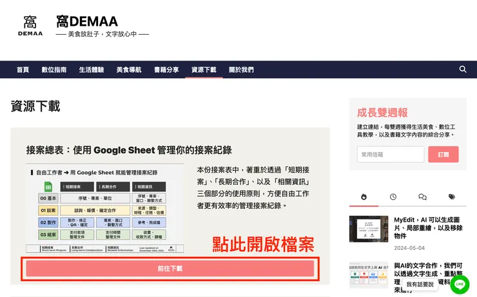Screen dimensions: 477x297
Task: Click the 本份接案表中 description paragraph
Action: click(253, 187)
